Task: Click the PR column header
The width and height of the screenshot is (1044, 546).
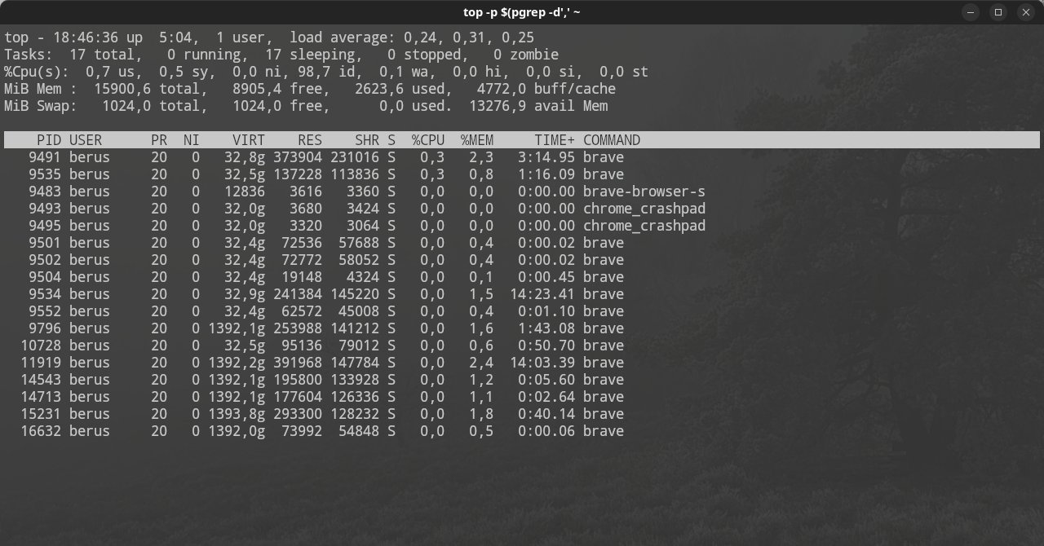Action: pos(159,140)
